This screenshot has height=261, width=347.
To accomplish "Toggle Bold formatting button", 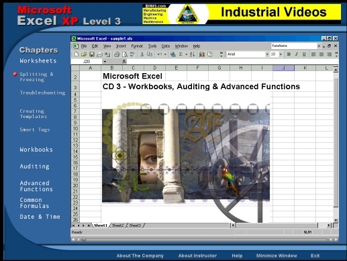I will (289, 54).
